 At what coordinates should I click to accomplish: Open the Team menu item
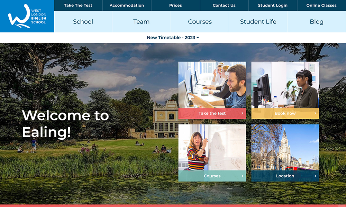tap(141, 22)
